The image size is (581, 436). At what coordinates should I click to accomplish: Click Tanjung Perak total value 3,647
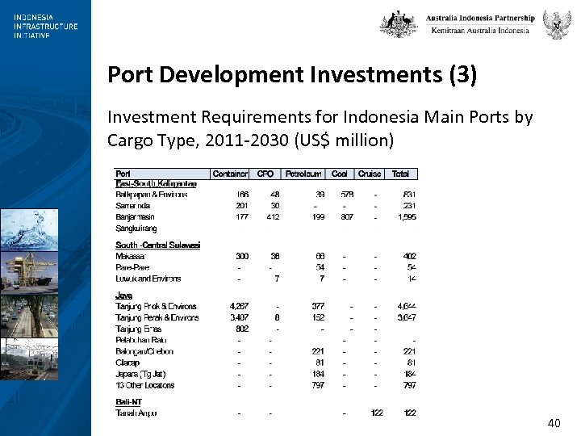[407, 318]
